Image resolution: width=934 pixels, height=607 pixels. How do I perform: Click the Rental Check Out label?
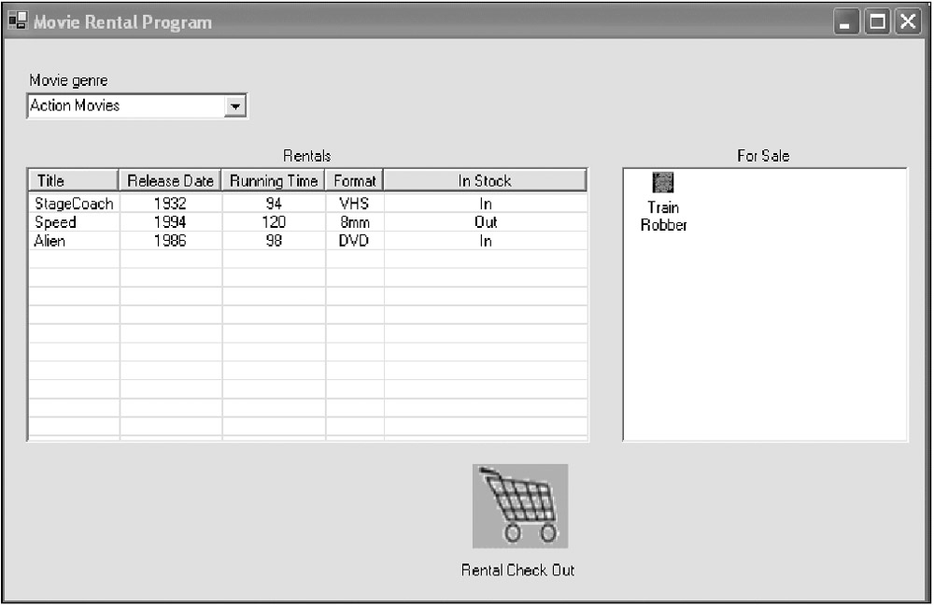point(517,570)
